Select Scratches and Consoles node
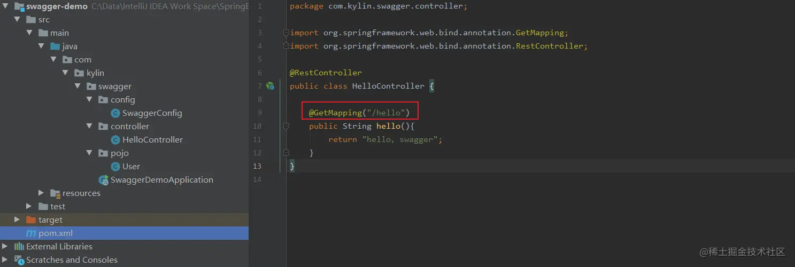The height and width of the screenshot is (267, 795). 72,260
